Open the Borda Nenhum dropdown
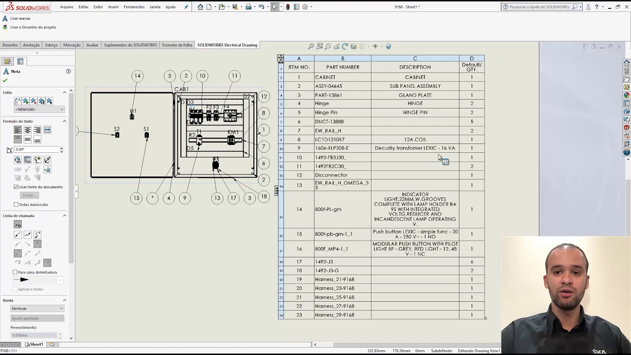 click(37, 309)
